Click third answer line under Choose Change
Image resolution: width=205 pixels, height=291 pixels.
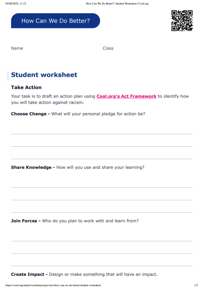102,159
